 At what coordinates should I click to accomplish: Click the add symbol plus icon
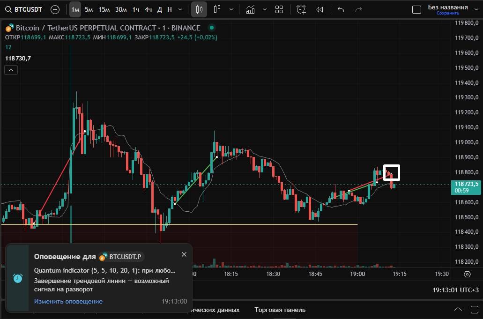55,9
